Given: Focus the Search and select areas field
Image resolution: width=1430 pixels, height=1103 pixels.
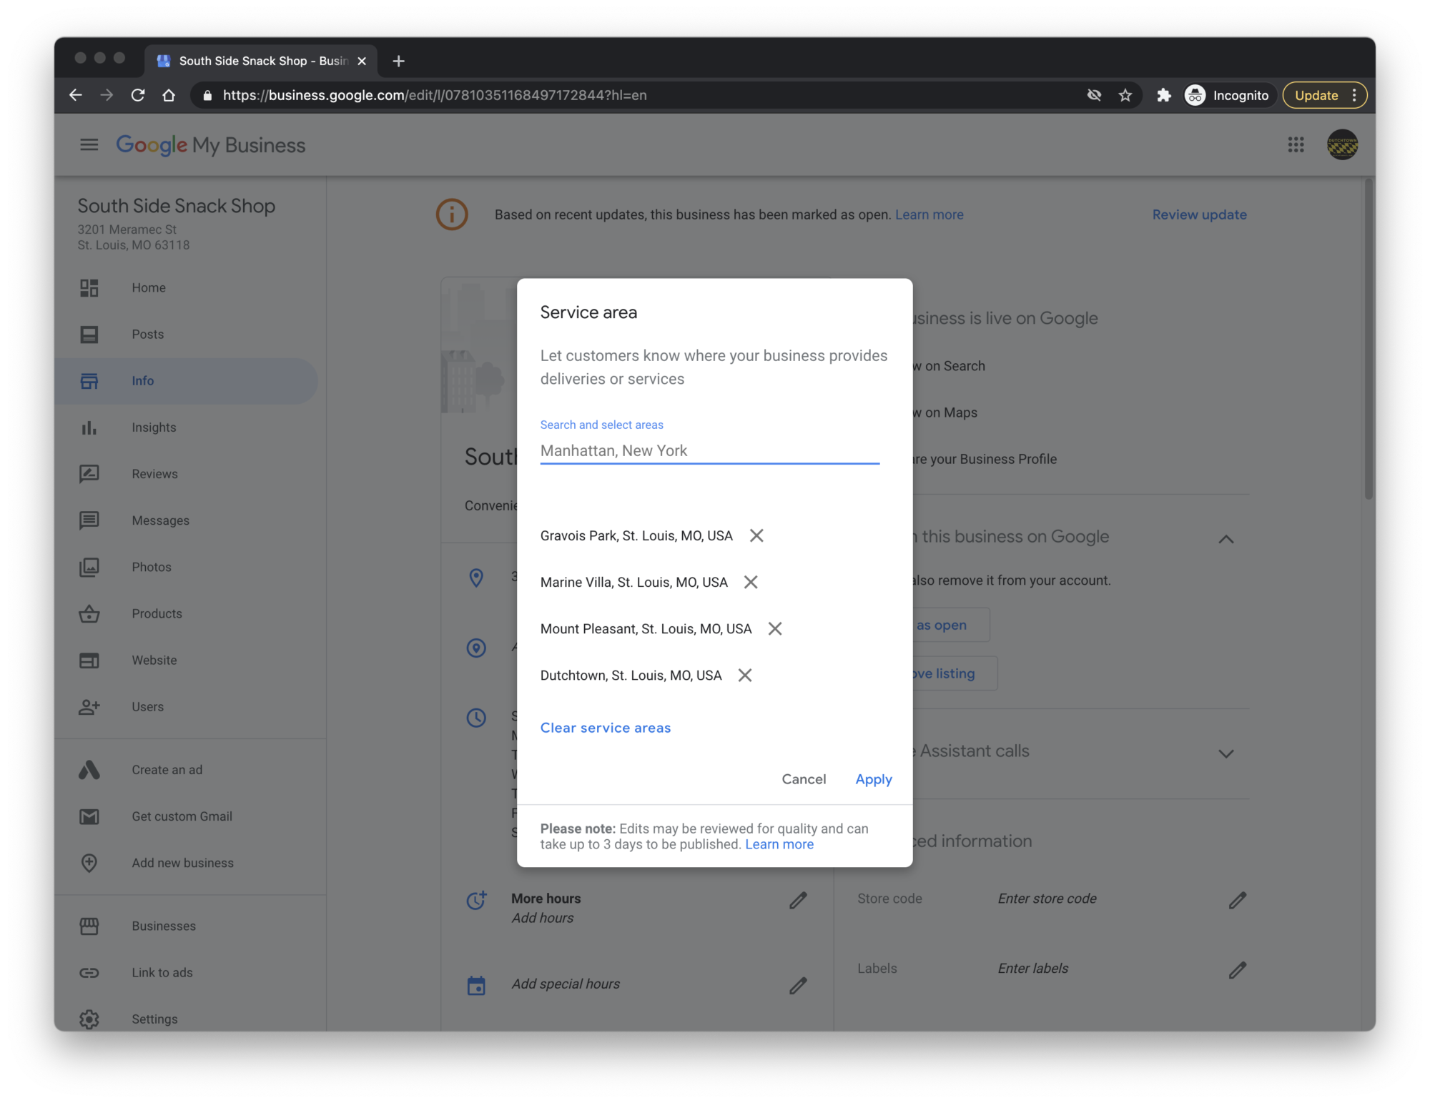Looking at the screenshot, I should tap(710, 450).
